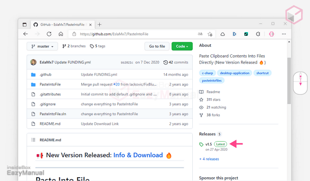Click '14 months ago' timestamp text
Image resolution: width=310 pixels, height=181 pixels.
(x=176, y=74)
